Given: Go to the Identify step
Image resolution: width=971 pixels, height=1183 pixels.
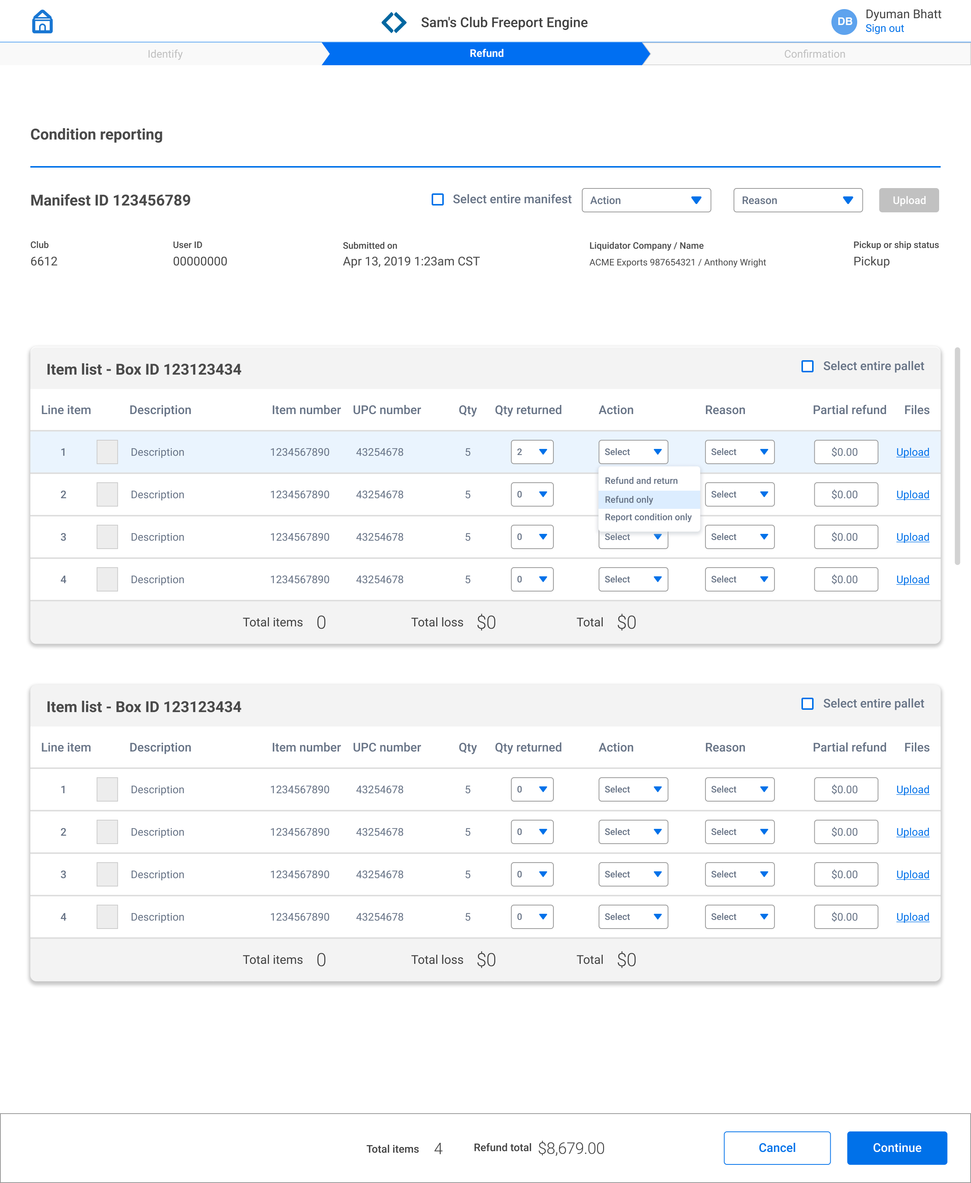Looking at the screenshot, I should 165,54.
